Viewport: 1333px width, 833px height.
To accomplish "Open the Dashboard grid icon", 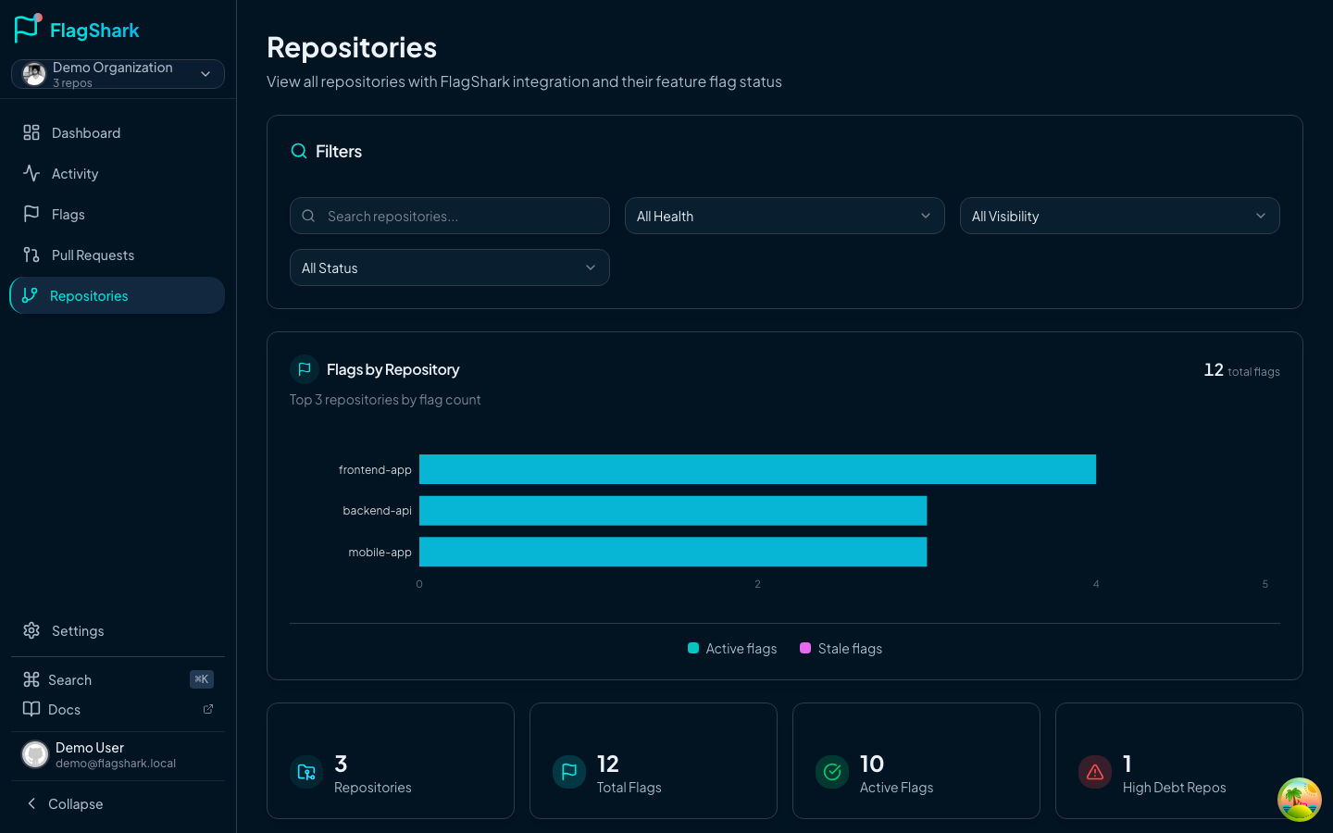I will (x=31, y=132).
